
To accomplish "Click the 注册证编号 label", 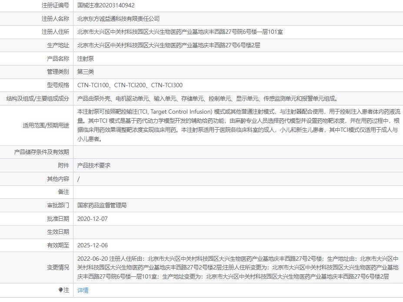I will pyautogui.click(x=55, y=5).
